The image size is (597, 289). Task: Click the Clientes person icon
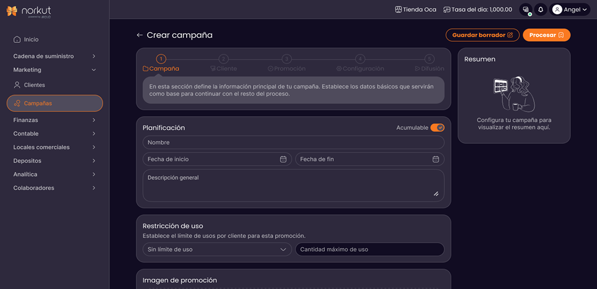[x=17, y=85]
